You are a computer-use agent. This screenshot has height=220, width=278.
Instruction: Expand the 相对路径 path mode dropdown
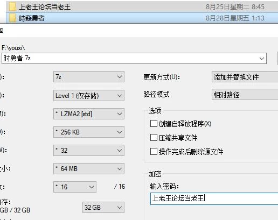(x=245, y=95)
